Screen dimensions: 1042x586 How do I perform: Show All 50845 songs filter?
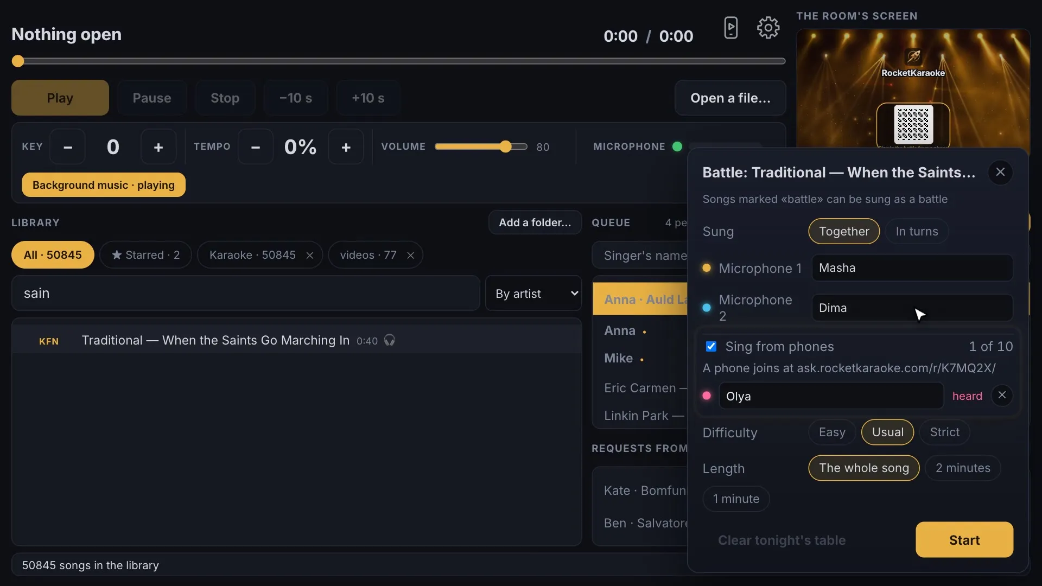[53, 255]
